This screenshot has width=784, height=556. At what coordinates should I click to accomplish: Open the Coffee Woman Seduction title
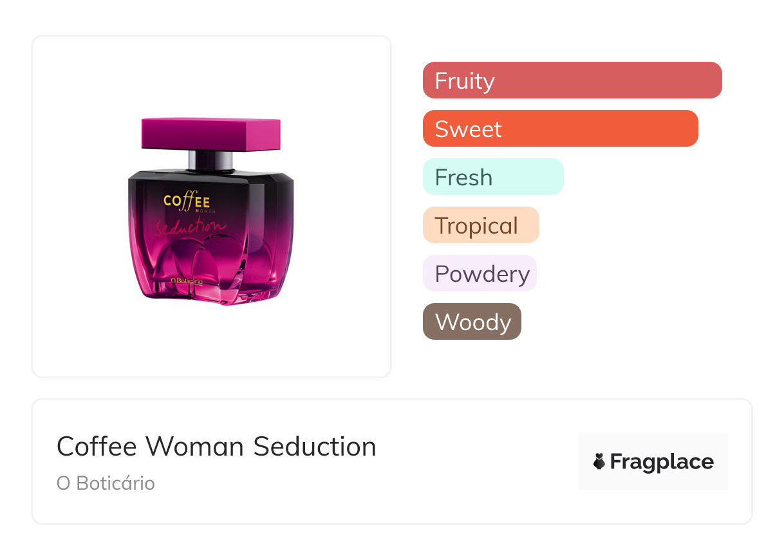coord(216,446)
